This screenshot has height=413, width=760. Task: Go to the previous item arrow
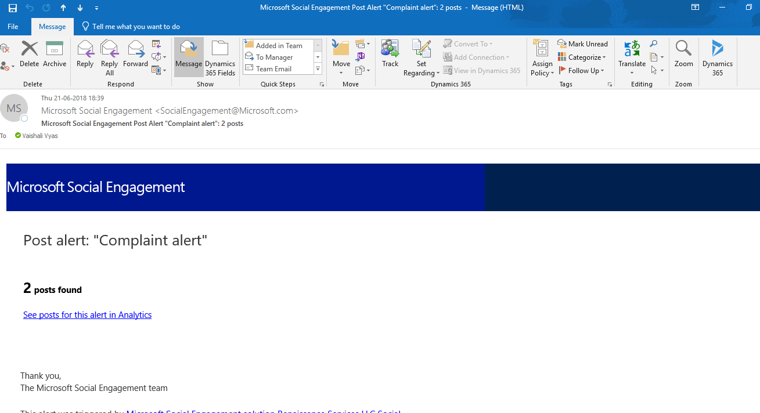click(63, 8)
